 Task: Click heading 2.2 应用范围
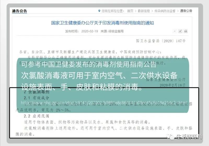[x=37, y=116]
